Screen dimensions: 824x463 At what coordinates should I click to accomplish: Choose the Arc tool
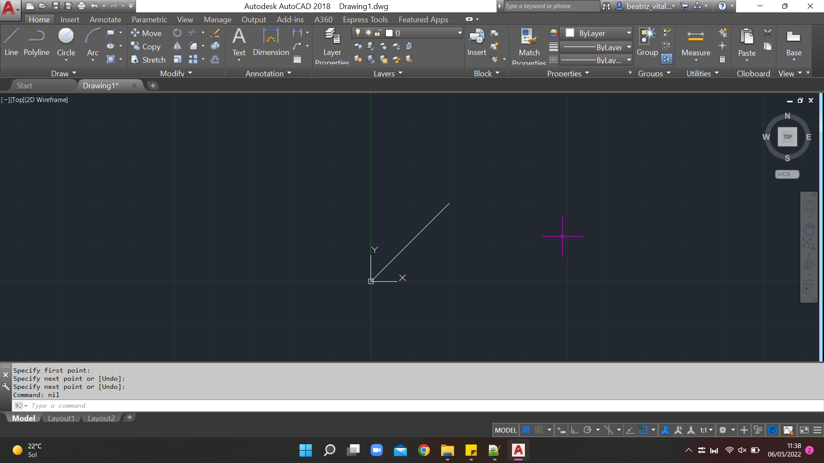(x=93, y=42)
